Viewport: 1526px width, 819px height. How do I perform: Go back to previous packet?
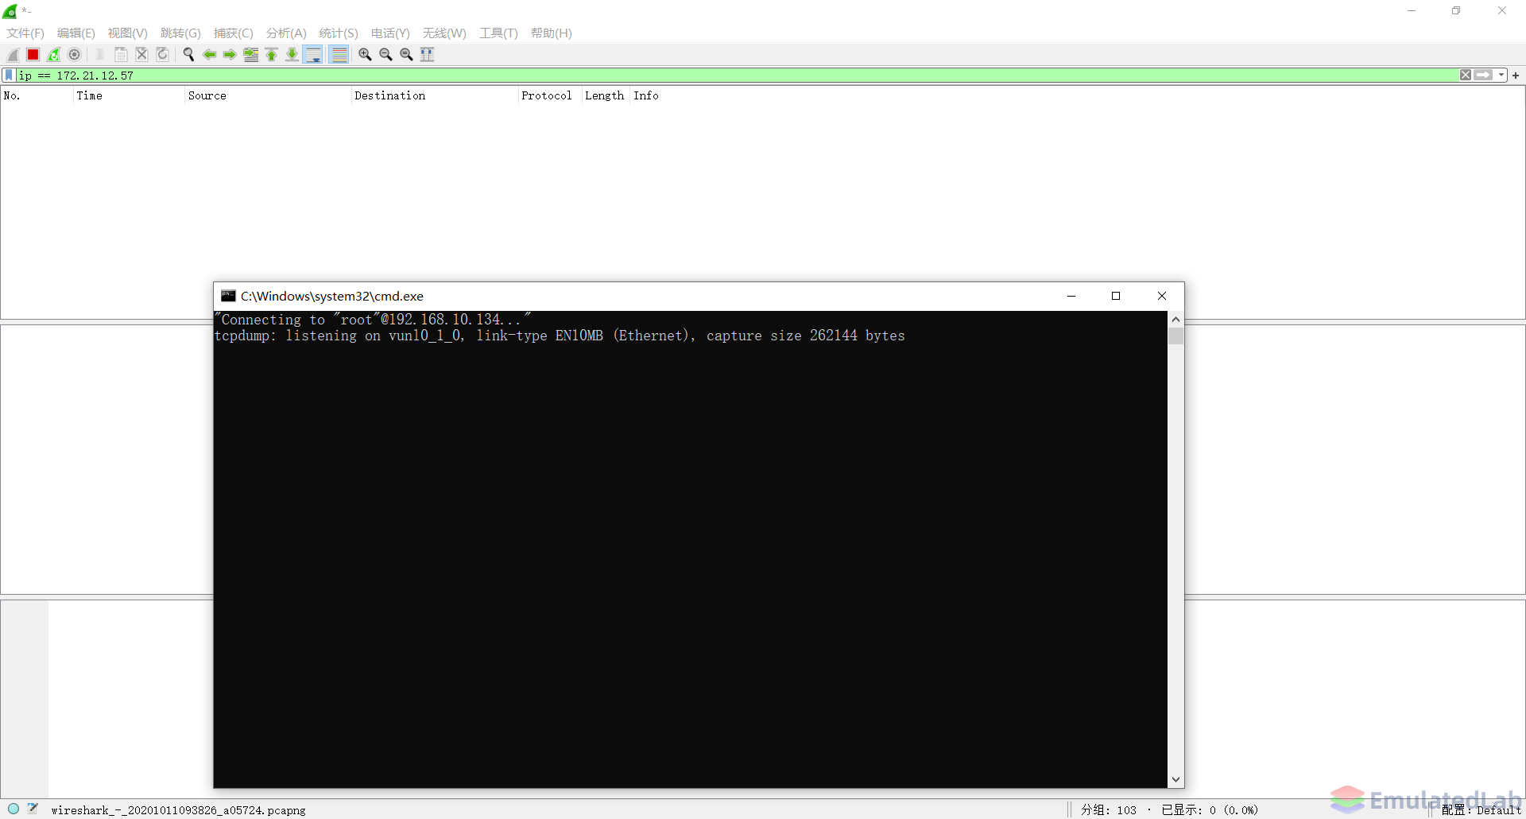pos(209,55)
